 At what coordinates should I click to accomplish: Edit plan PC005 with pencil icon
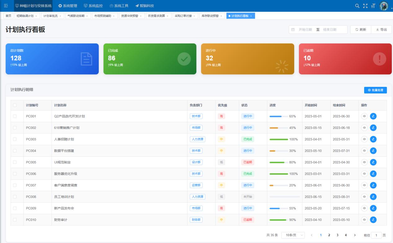coord(373,162)
